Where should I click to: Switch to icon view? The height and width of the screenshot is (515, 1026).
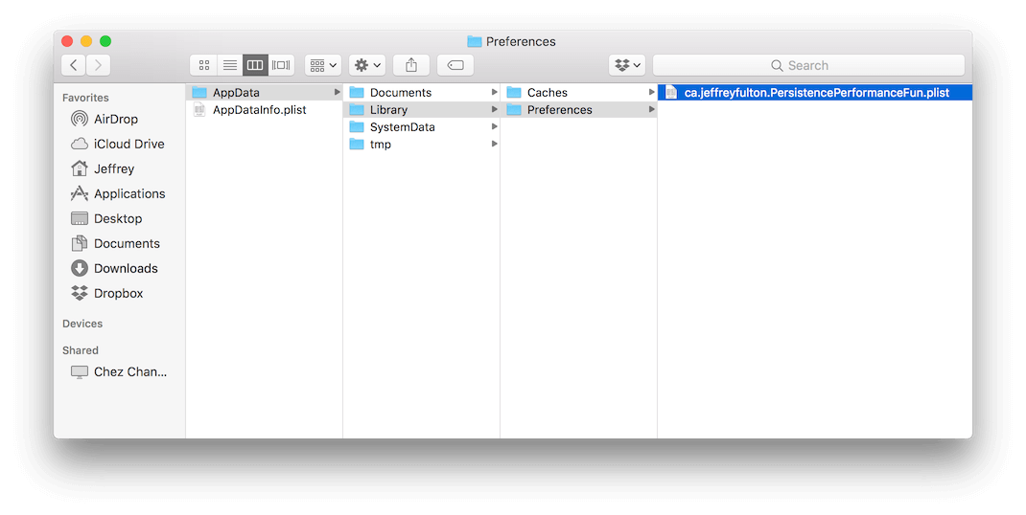[203, 65]
